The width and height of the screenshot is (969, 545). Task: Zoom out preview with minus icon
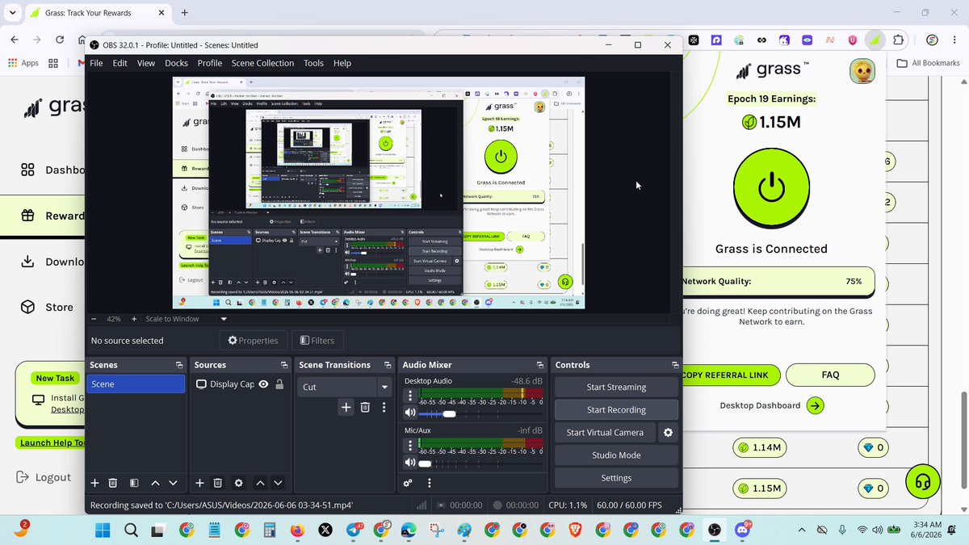(94, 319)
